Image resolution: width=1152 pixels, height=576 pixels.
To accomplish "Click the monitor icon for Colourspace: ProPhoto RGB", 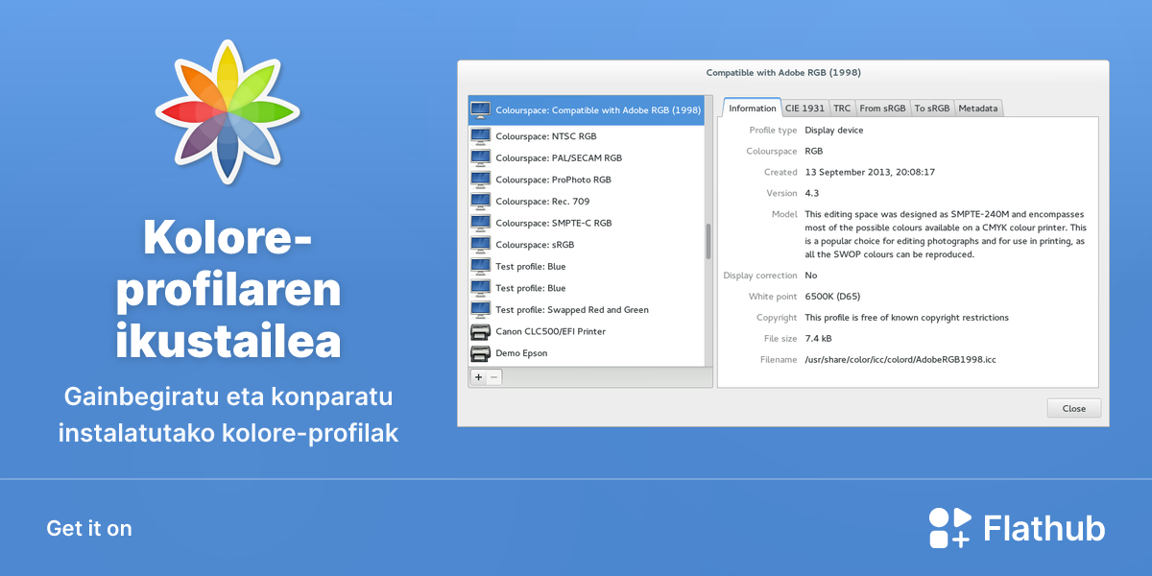I will (x=480, y=180).
